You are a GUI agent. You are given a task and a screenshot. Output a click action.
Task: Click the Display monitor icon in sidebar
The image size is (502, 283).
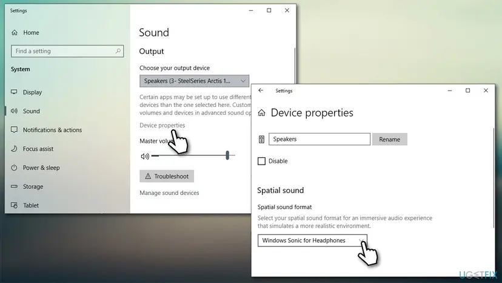pos(14,92)
